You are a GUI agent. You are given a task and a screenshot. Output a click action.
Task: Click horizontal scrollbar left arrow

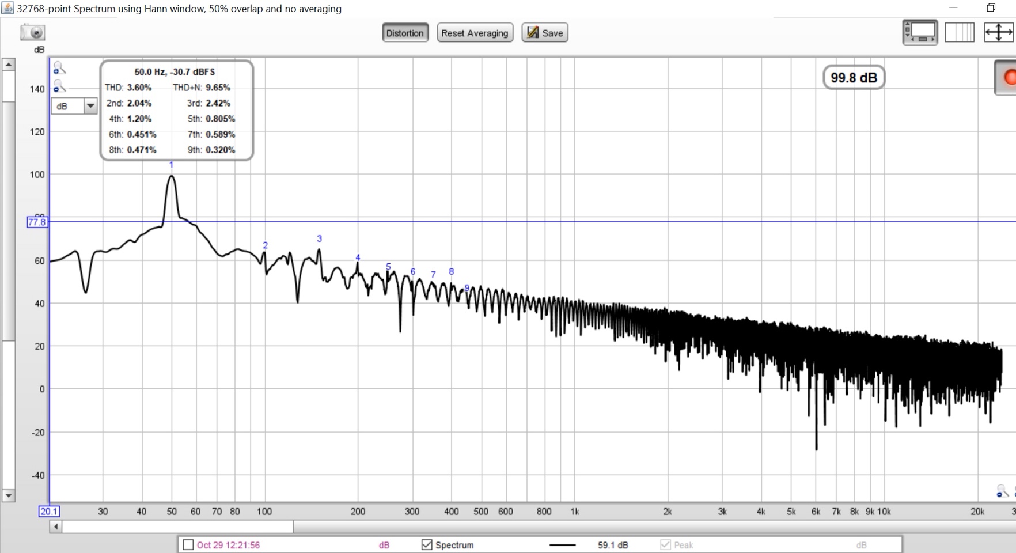(x=56, y=527)
